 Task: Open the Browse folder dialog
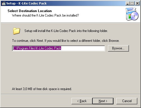pos(118,48)
